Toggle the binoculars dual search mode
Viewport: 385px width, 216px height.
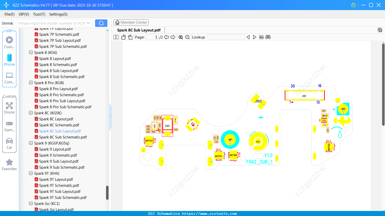(268, 37)
